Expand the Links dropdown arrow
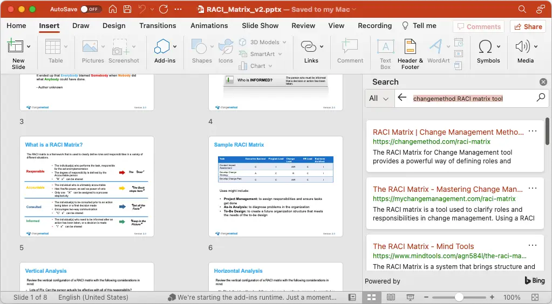The image size is (552, 304). (322, 46)
